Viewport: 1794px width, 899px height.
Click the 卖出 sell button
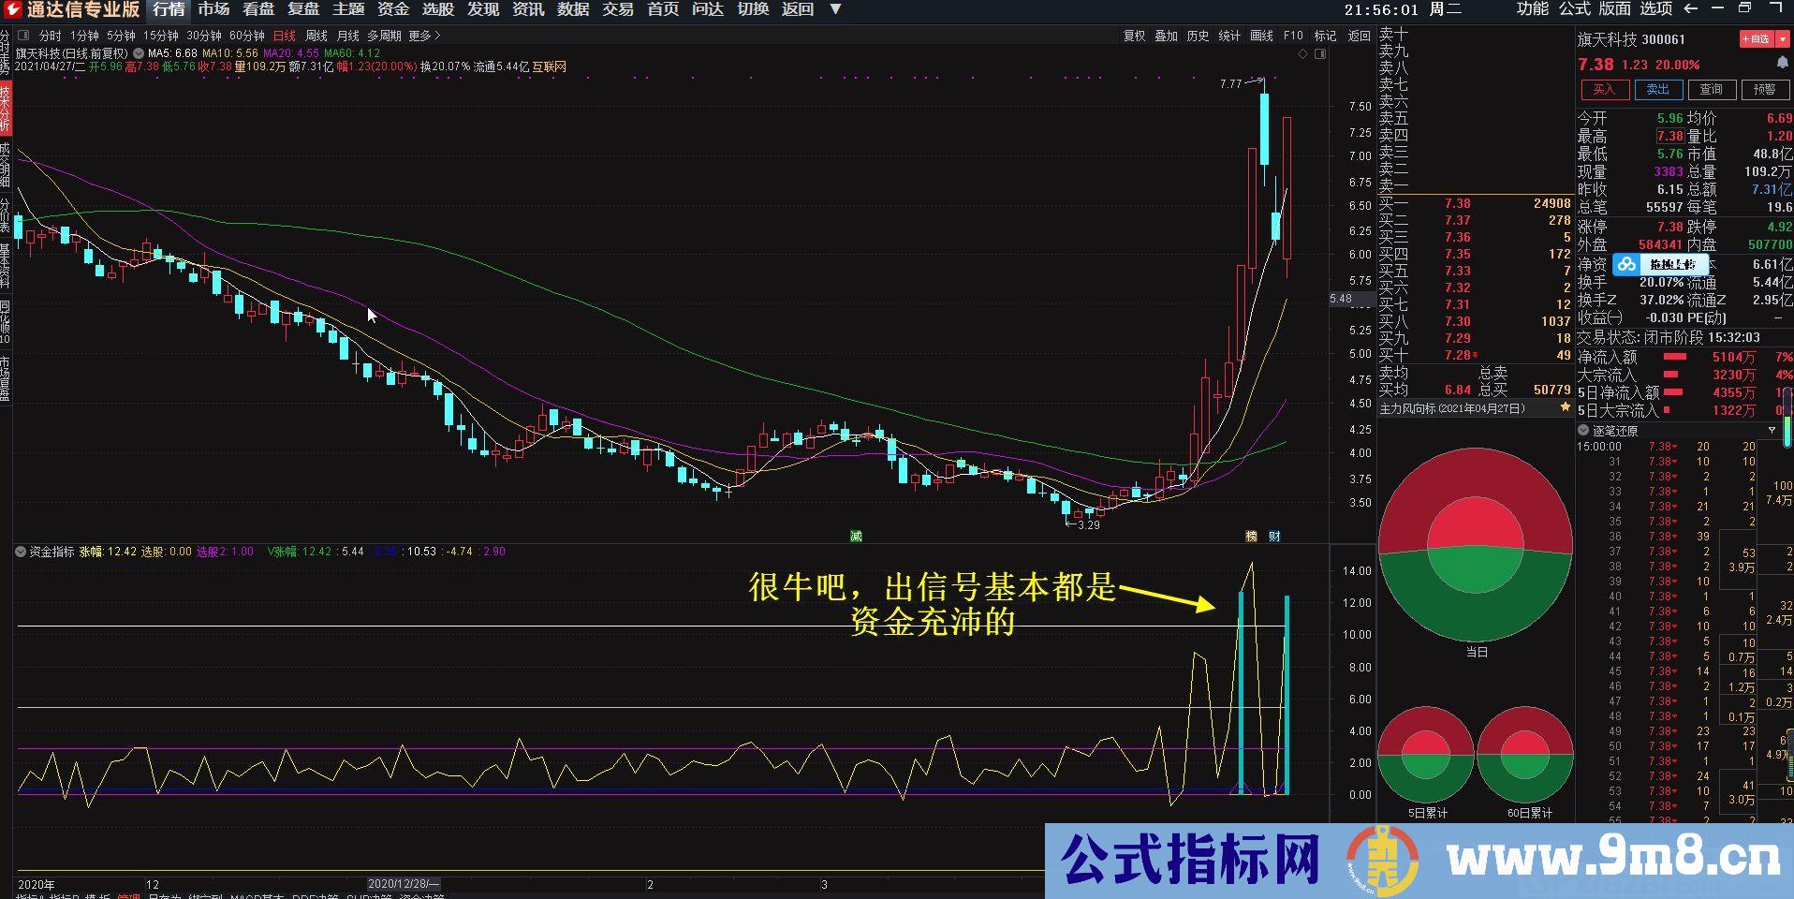point(1657,89)
